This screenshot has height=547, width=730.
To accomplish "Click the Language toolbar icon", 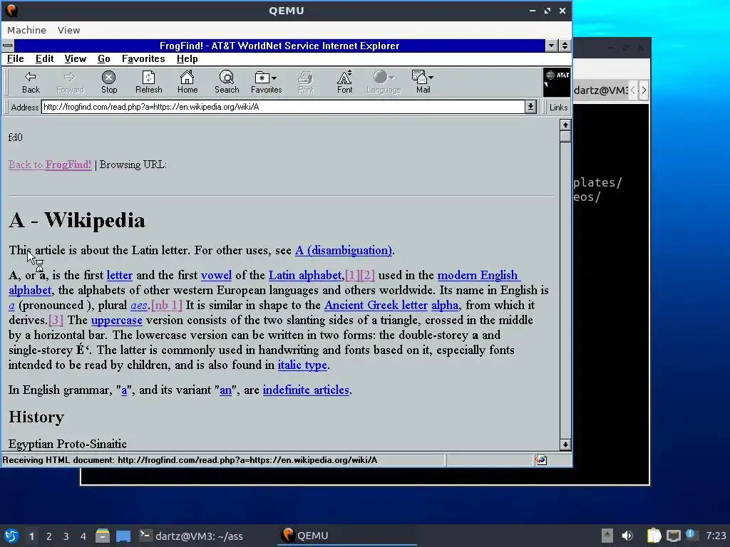I will click(x=384, y=83).
